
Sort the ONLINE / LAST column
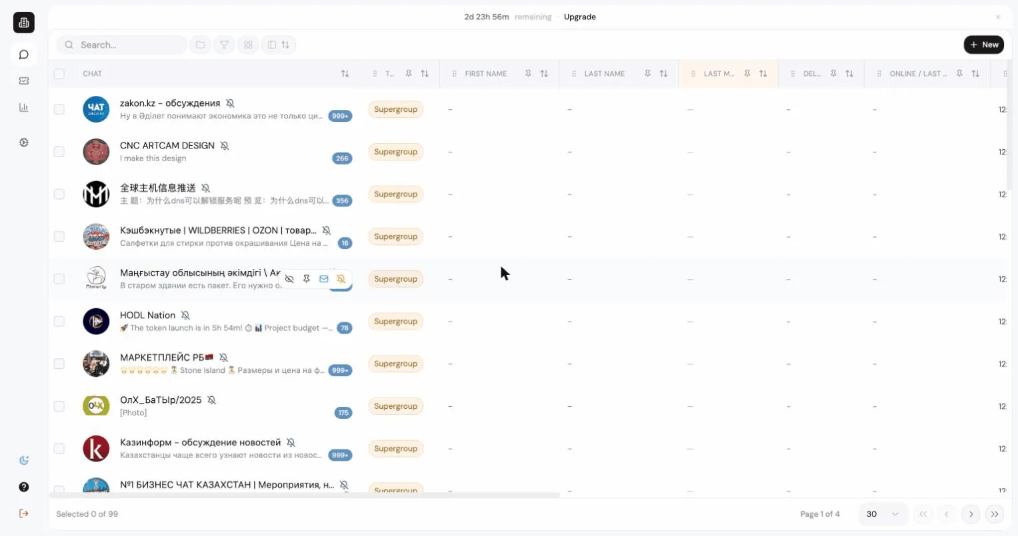click(x=975, y=74)
